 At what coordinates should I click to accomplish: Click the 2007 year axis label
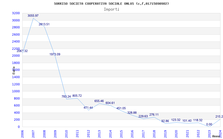click(x=33, y=134)
